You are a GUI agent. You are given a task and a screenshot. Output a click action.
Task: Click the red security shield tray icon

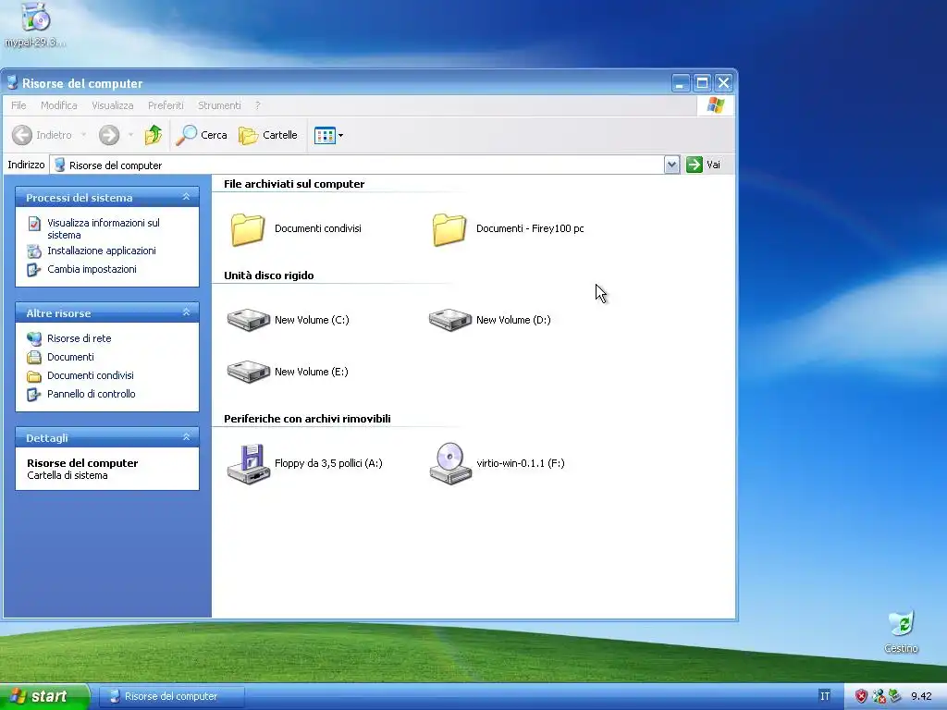pos(861,696)
